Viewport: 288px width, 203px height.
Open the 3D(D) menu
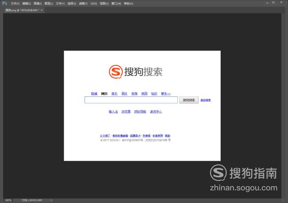[93, 4]
